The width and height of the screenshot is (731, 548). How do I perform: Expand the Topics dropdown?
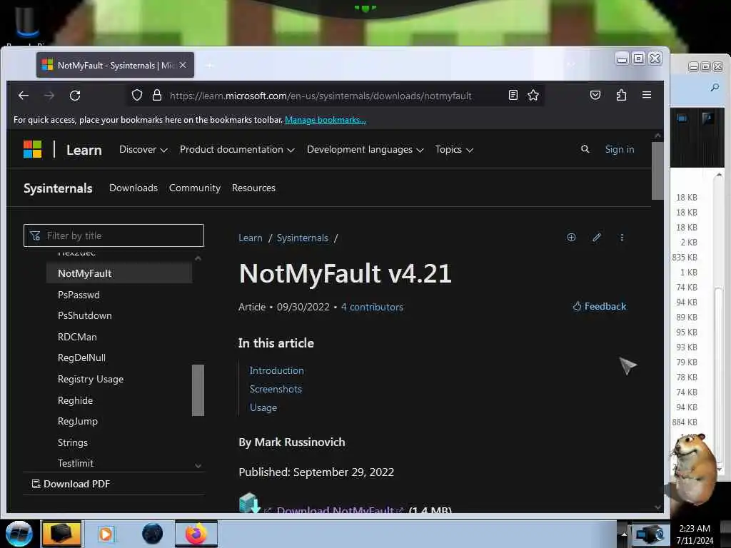pyautogui.click(x=454, y=150)
